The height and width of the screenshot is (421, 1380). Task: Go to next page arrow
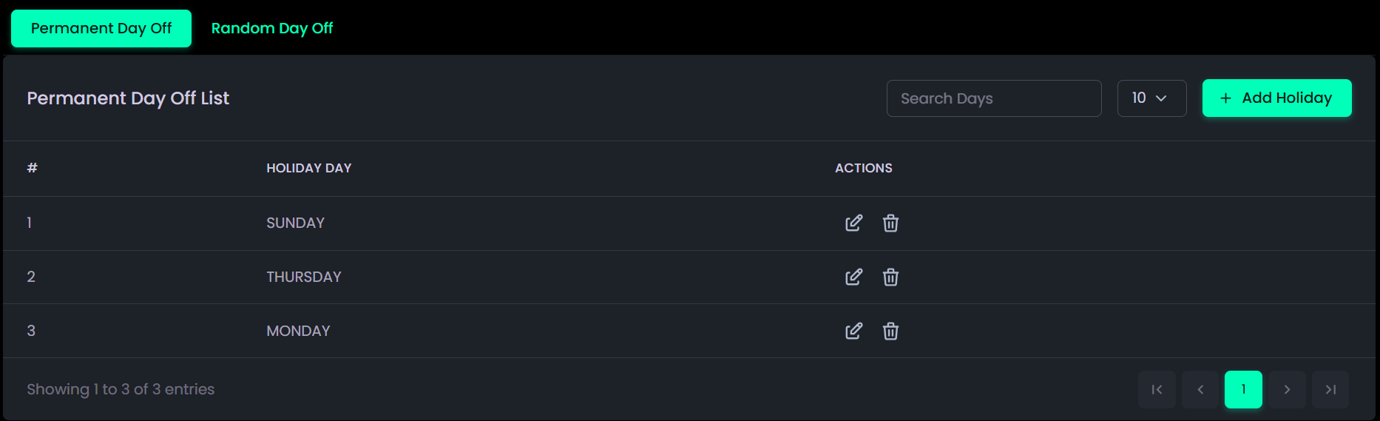1287,389
